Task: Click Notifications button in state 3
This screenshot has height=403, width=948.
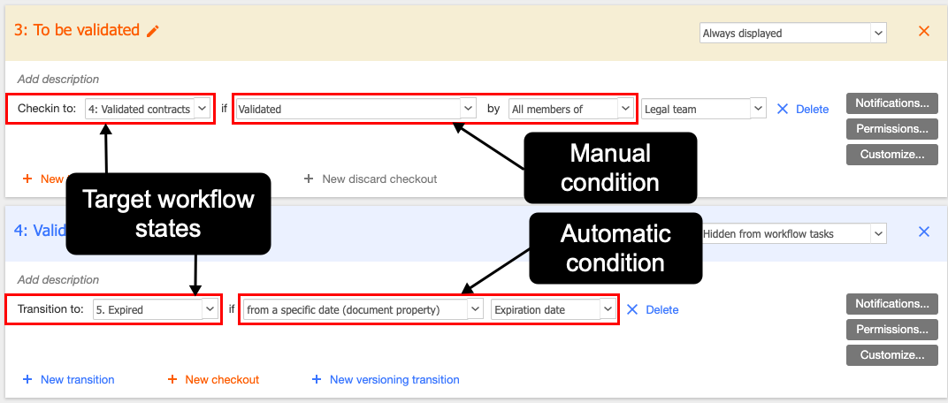Action: coord(891,103)
